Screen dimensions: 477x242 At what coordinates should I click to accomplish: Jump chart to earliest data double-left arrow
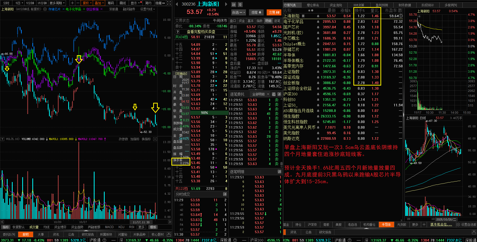tap(2, 222)
